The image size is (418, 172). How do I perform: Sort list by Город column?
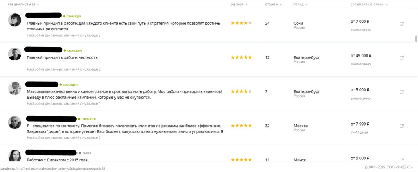[x=300, y=4]
